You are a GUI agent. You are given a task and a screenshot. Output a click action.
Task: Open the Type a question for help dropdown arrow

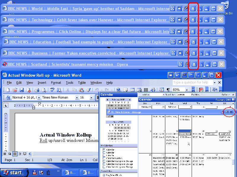click(x=214, y=83)
